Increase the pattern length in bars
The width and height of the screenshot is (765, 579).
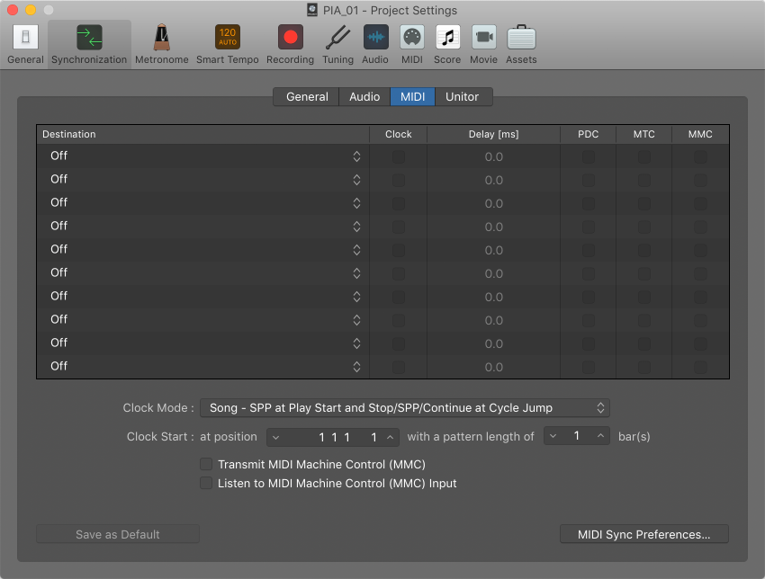coord(600,436)
